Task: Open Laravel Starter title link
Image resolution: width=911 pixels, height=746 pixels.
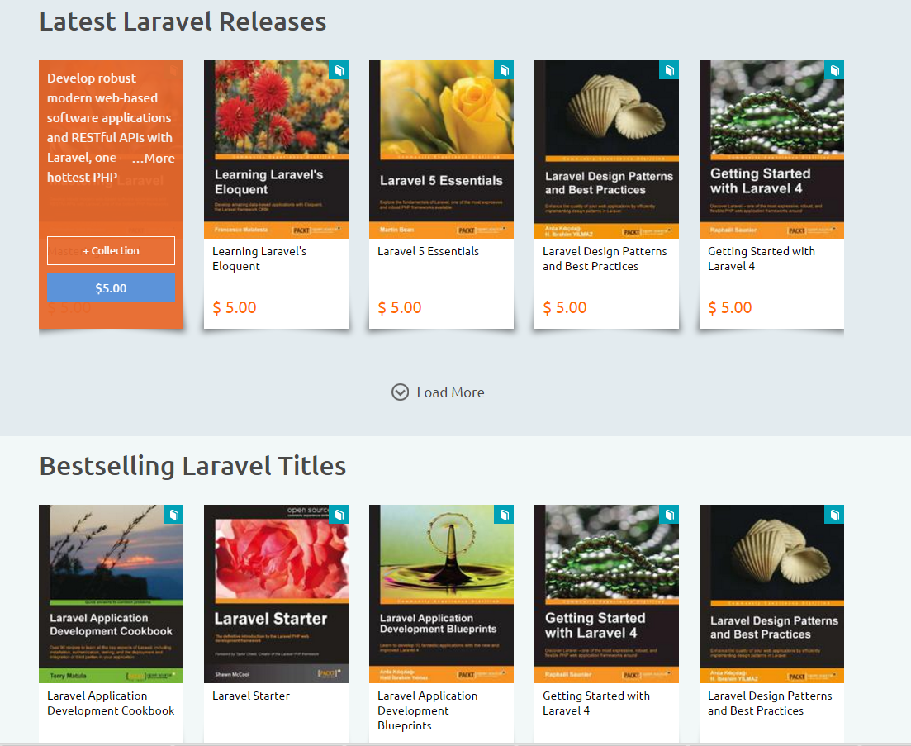Action: pos(251,696)
